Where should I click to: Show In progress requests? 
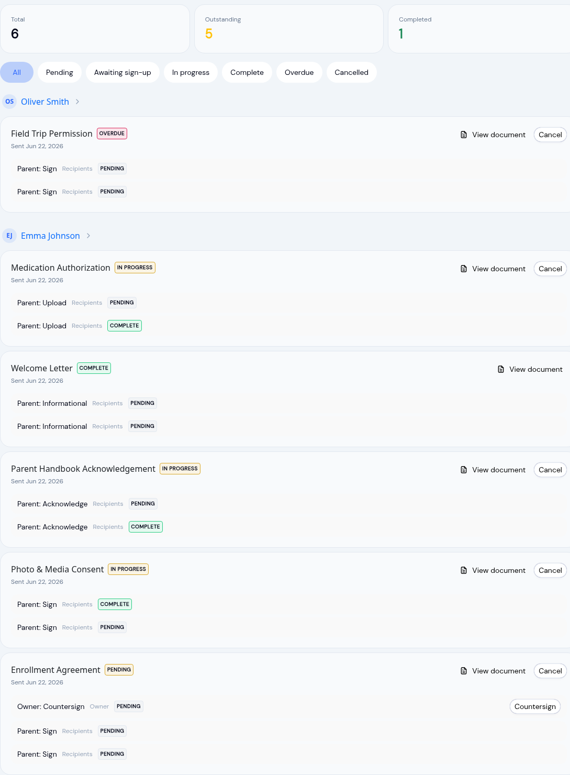[x=191, y=72]
